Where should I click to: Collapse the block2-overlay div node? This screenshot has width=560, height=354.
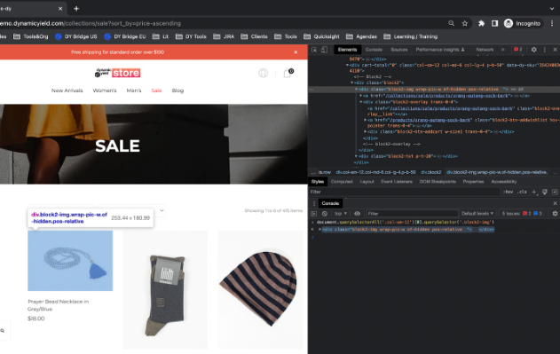click(360, 102)
